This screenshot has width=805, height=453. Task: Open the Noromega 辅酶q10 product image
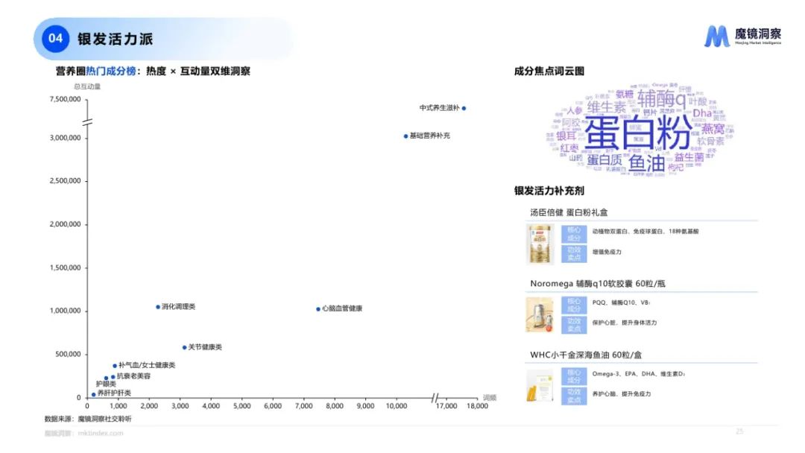tap(540, 314)
